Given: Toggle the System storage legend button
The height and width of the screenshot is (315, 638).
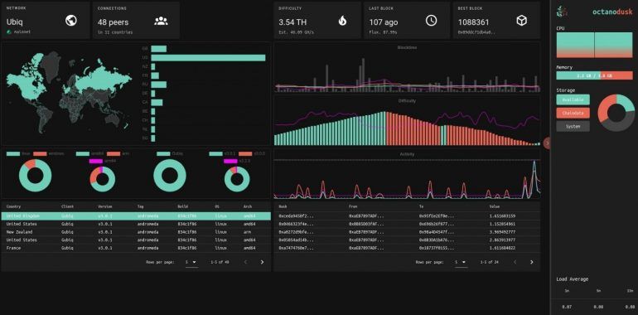Looking at the screenshot, I should (573, 126).
